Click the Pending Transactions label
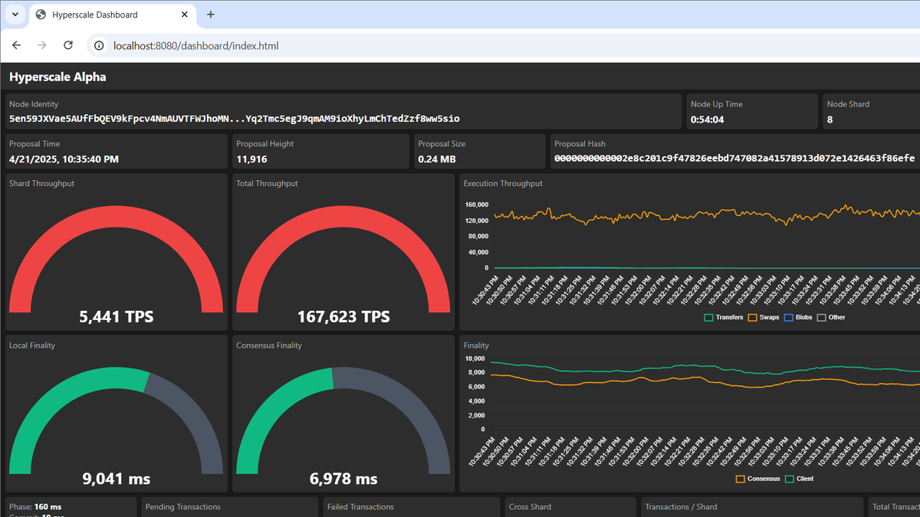The width and height of the screenshot is (920, 517). [x=182, y=507]
